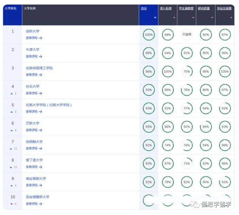
Task: Click Bath University's 84% research quality gauge
Action: pyautogui.click(x=206, y=126)
